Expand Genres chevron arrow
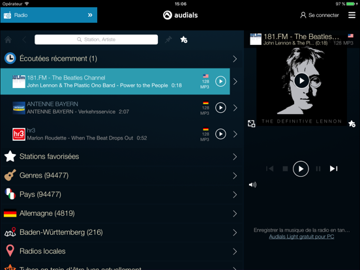The image size is (360, 270). click(x=235, y=176)
